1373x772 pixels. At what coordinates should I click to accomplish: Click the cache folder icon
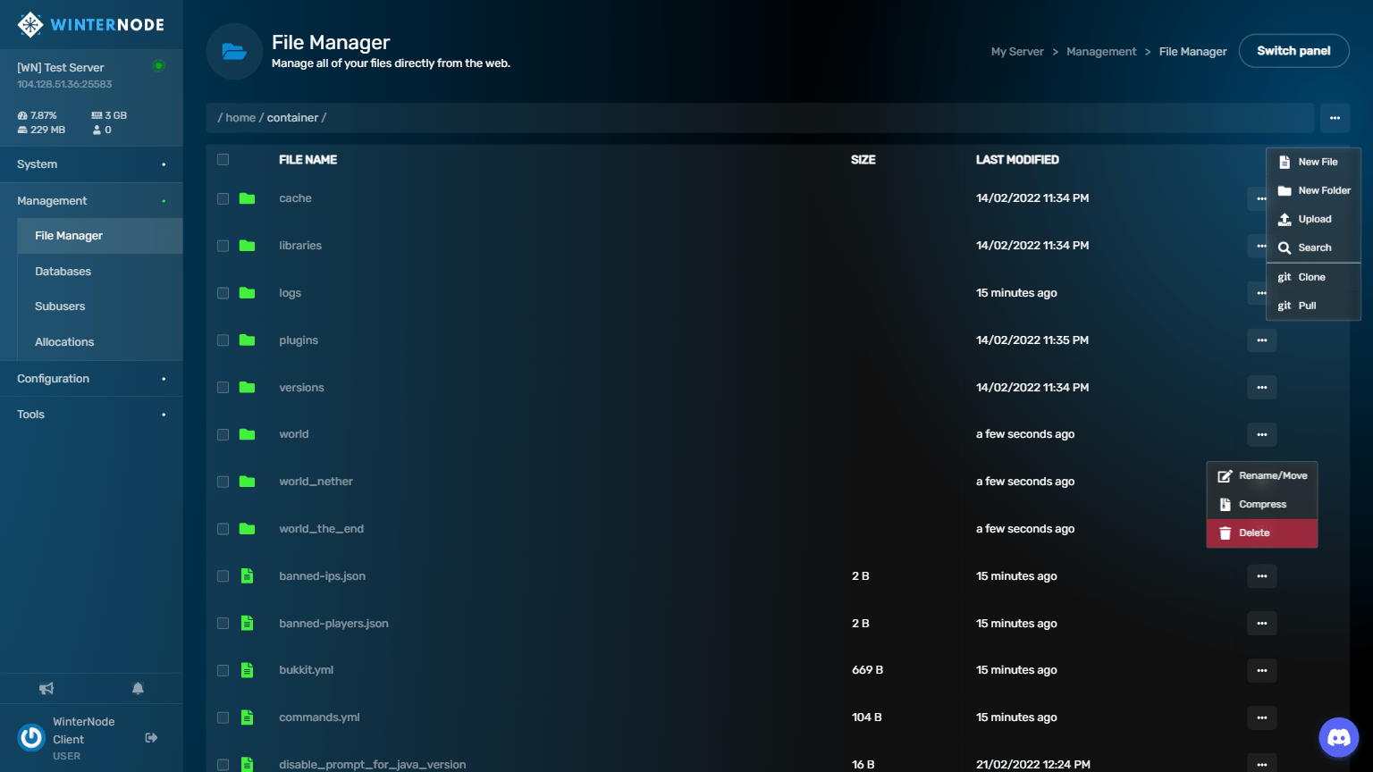click(x=248, y=198)
